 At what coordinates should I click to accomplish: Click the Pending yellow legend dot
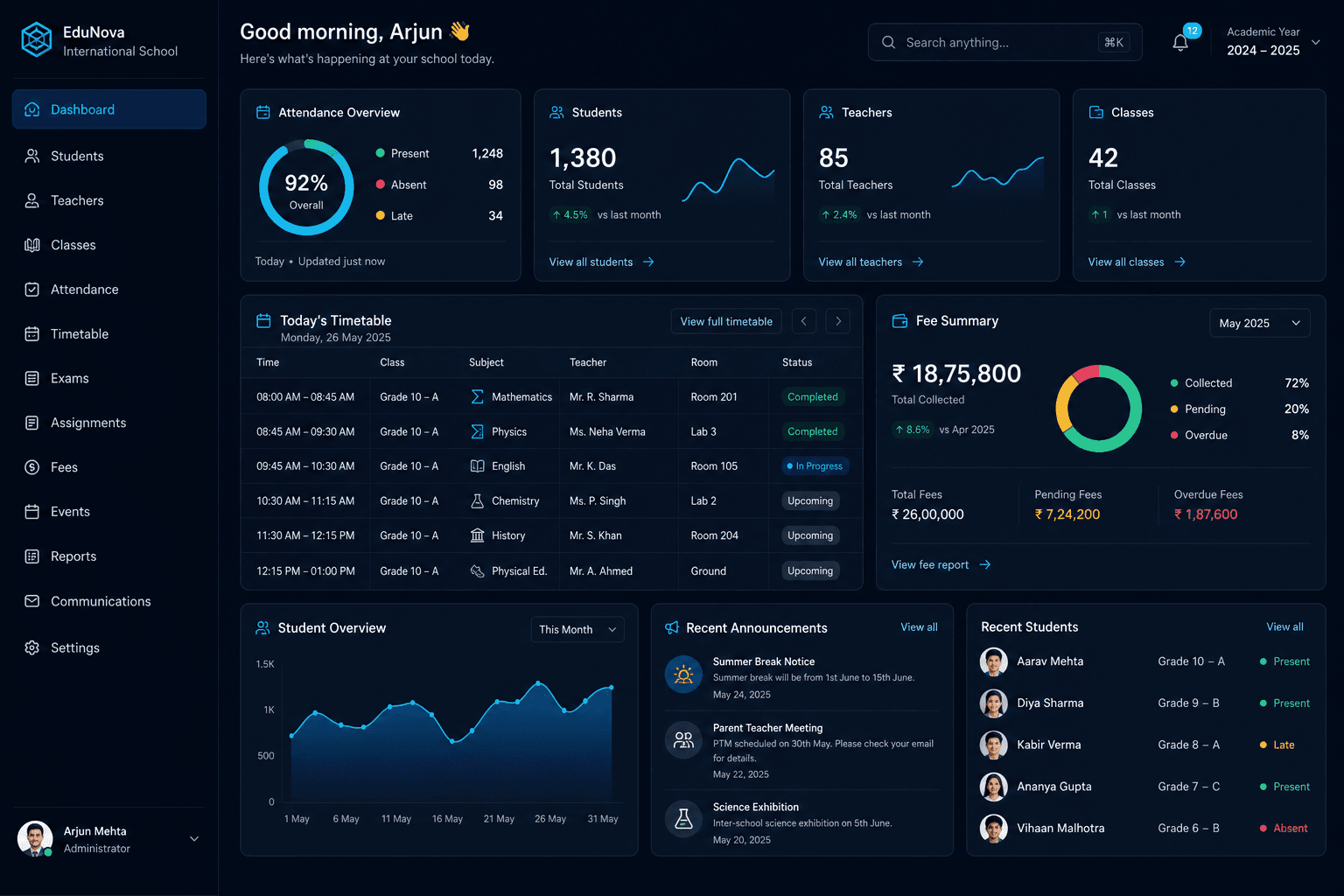tap(1173, 409)
